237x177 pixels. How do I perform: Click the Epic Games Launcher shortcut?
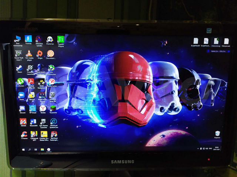click(43, 121)
